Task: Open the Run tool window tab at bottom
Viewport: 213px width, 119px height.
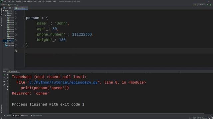Action: pos(16,116)
